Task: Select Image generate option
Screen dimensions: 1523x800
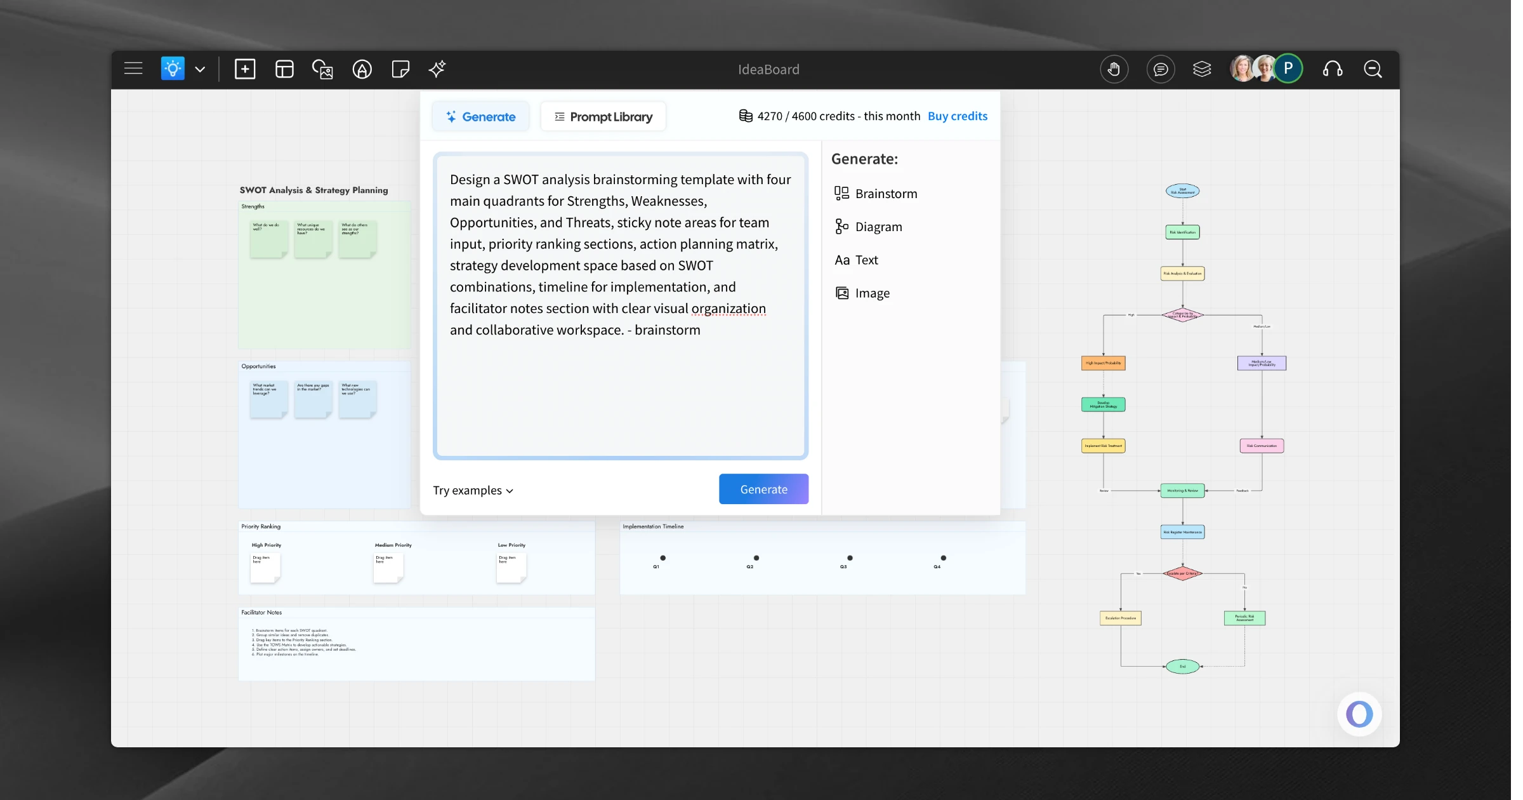Action: click(x=862, y=293)
